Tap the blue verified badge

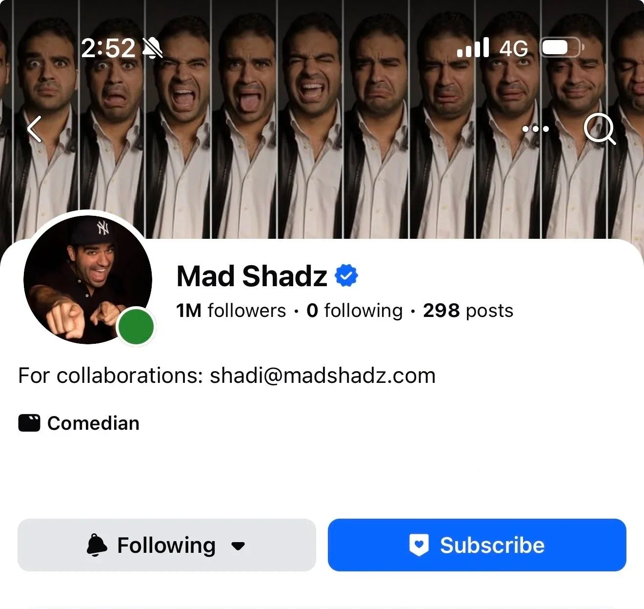[x=346, y=276]
